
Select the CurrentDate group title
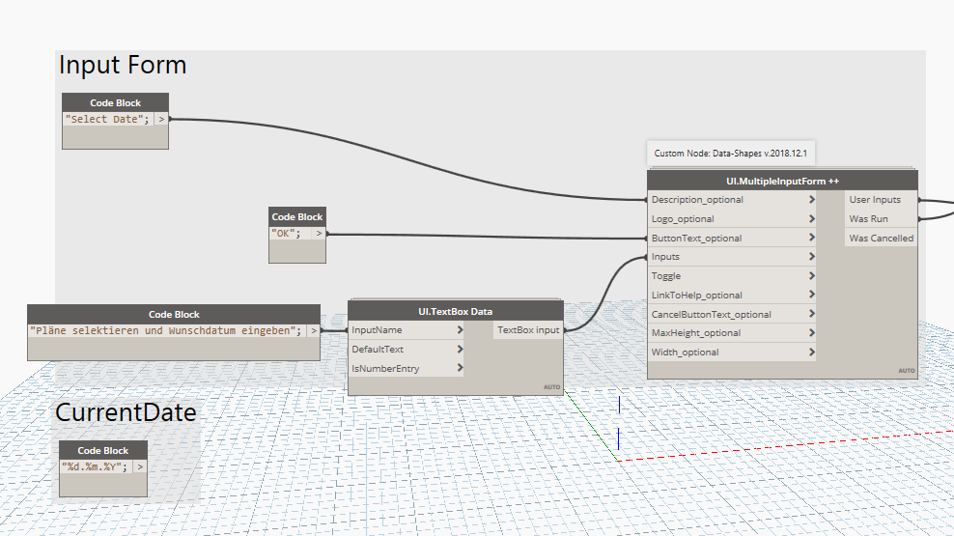click(x=126, y=412)
